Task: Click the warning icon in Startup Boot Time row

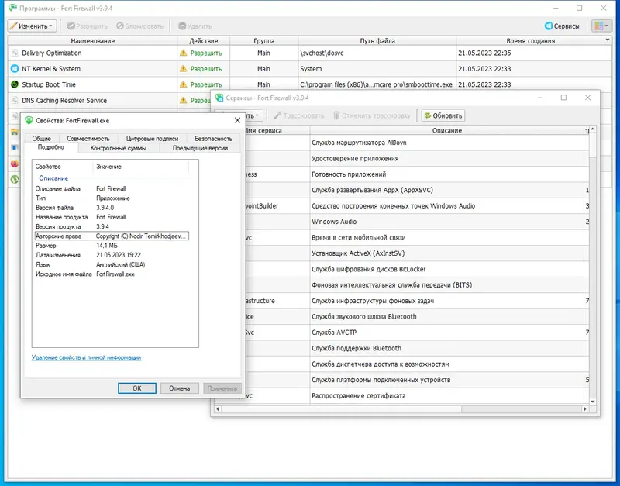Action: (183, 84)
